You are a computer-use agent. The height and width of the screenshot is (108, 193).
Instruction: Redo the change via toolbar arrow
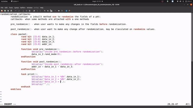click(19, 11)
